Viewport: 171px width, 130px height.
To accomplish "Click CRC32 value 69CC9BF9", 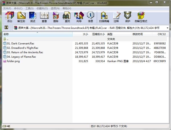I will click(x=160, y=61).
